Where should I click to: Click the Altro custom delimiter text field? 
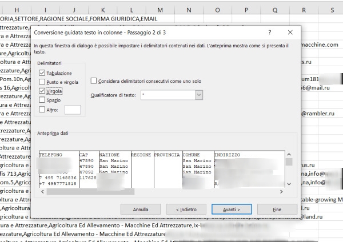73,110
